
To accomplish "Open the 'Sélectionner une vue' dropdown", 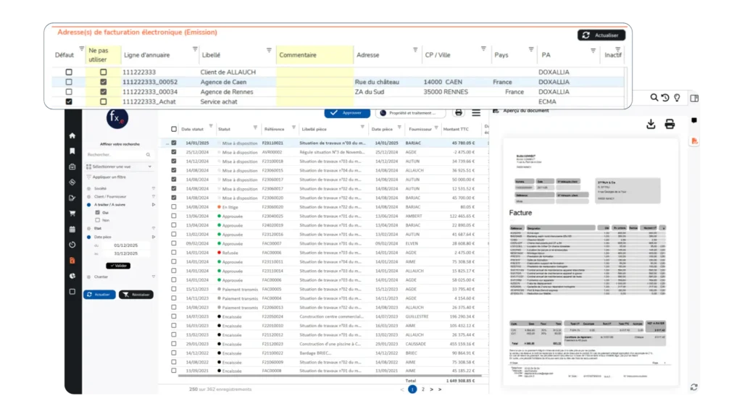I will coord(120,167).
